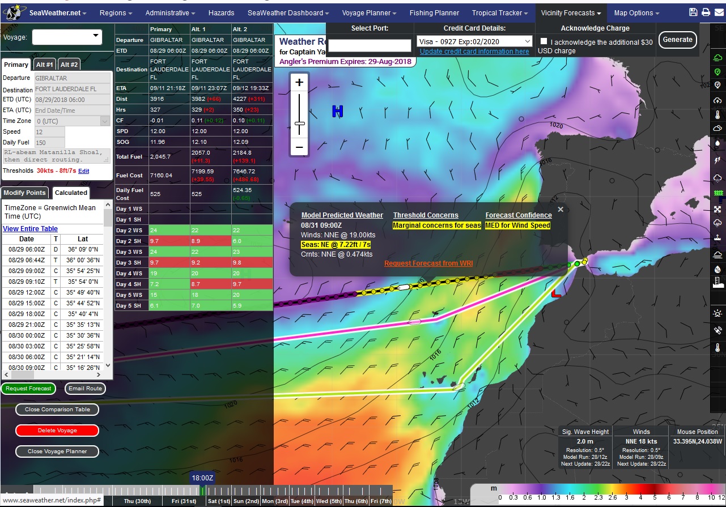Screen dimensions: 726x507
Task: Click the Email Route button
Action: (85, 389)
